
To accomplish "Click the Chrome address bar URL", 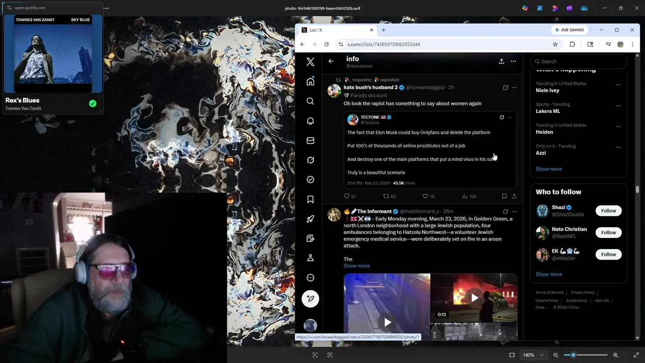I will coord(383,44).
